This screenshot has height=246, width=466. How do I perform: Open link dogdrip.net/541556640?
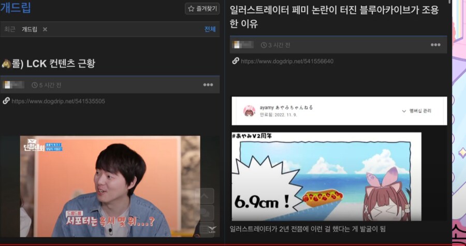(287, 62)
